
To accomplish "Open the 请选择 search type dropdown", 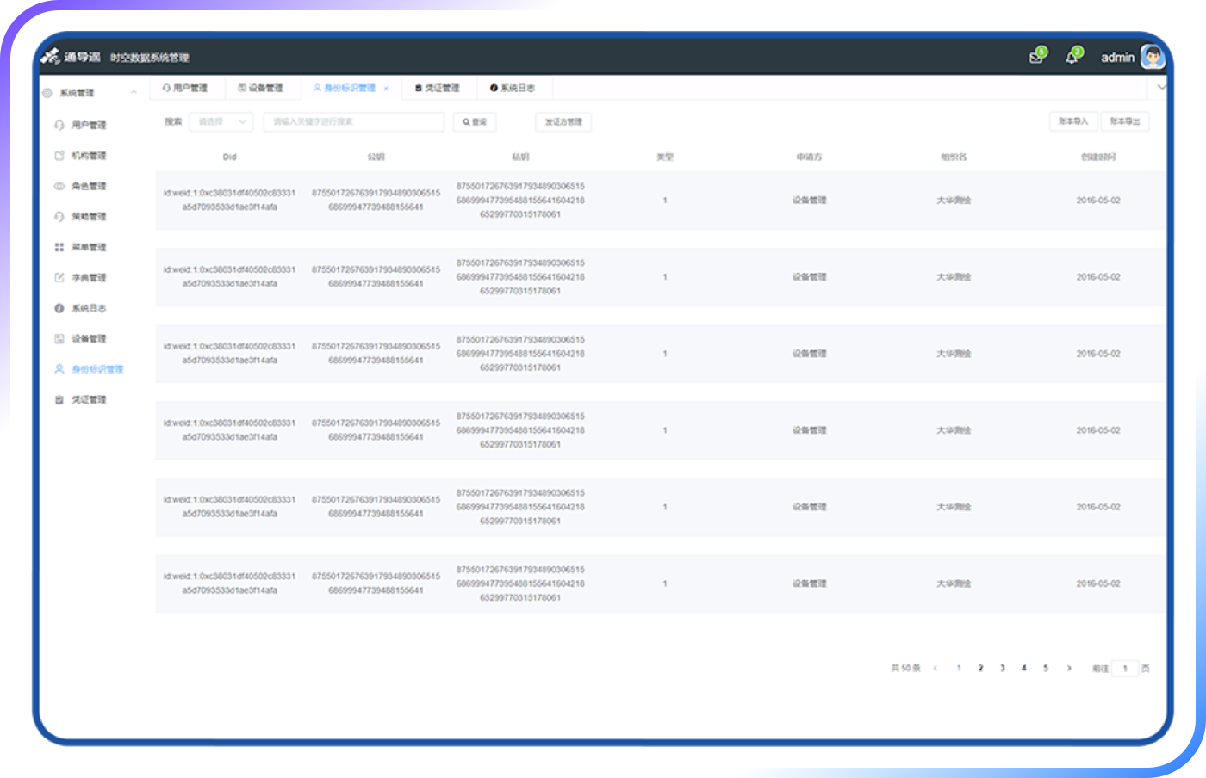I will click(x=221, y=122).
